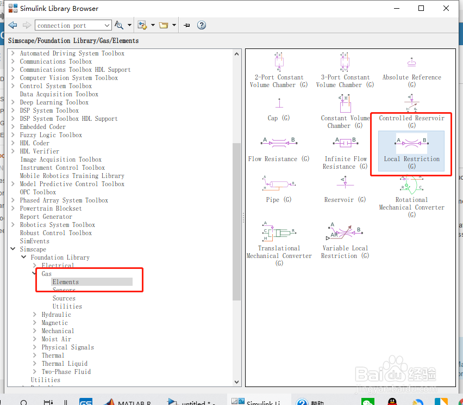Toggle the stay-on-top pin icon
Viewport: 463px width, 405px height.
[186, 25]
